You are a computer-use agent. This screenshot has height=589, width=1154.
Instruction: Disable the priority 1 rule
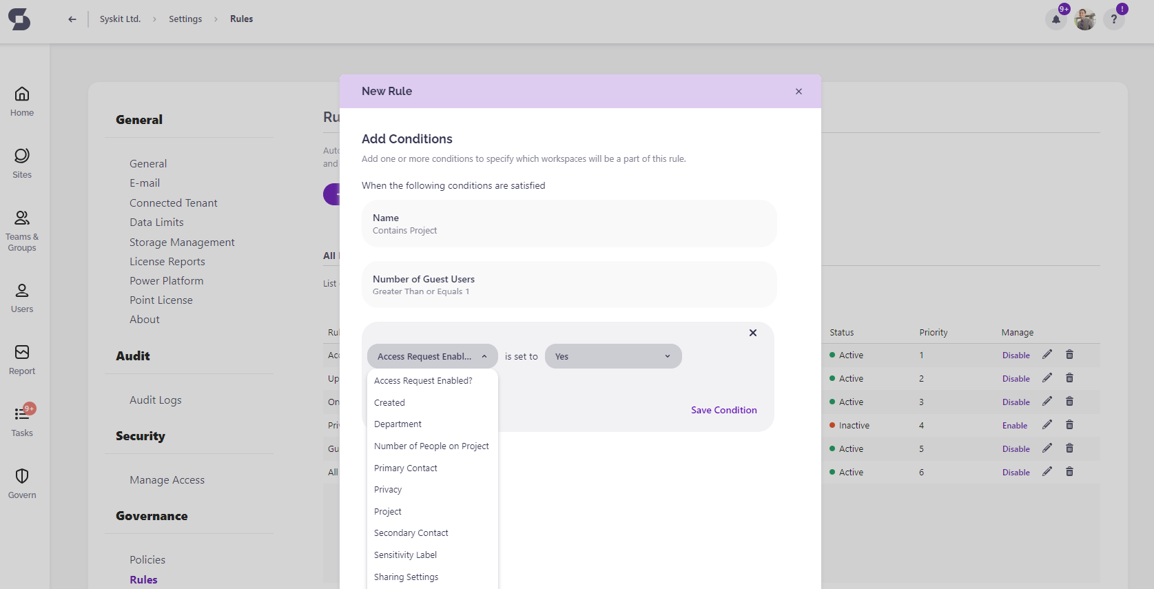click(x=1016, y=355)
